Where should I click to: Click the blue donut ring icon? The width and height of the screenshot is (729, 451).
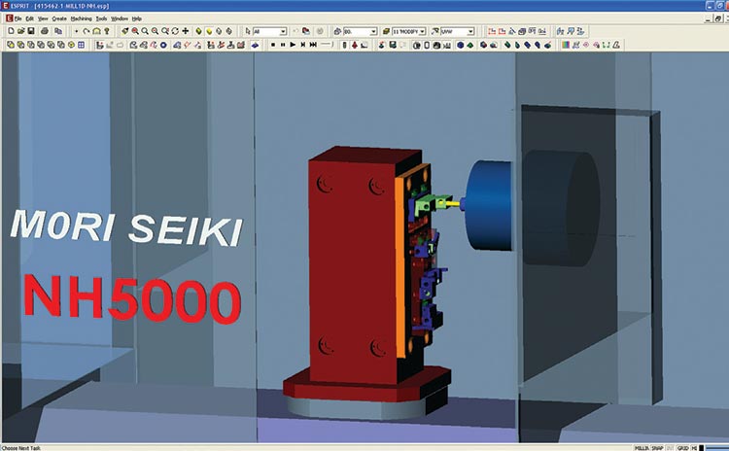pos(163,45)
